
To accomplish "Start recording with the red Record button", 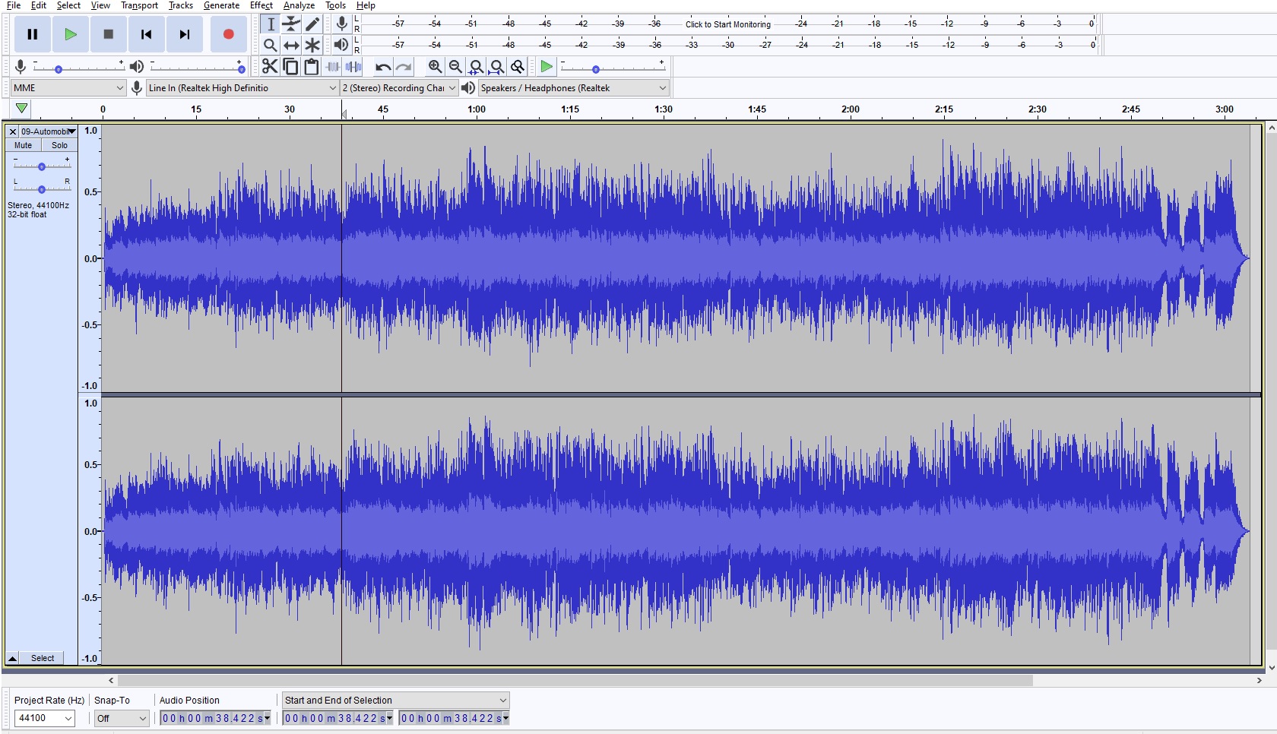I will pyautogui.click(x=228, y=34).
